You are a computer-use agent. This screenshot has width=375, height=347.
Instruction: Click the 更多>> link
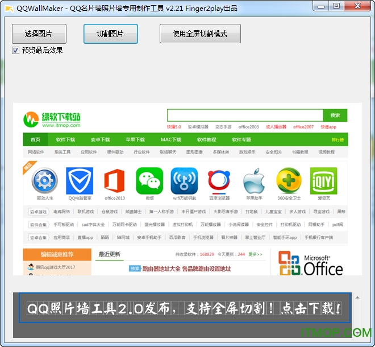coord(255,254)
